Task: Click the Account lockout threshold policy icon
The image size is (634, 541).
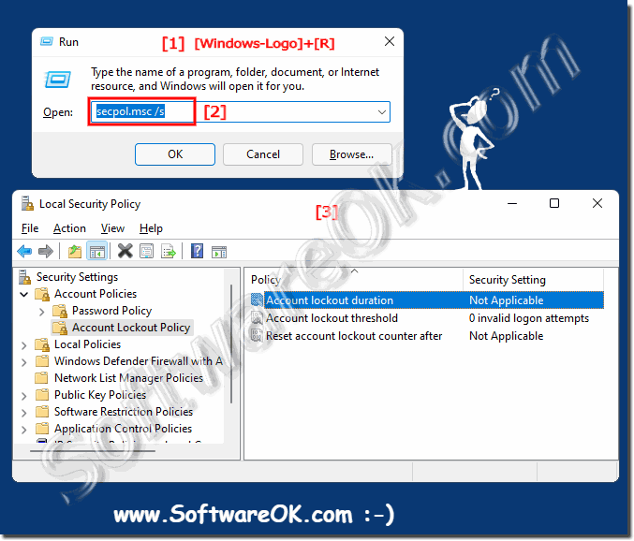Action: point(257,317)
